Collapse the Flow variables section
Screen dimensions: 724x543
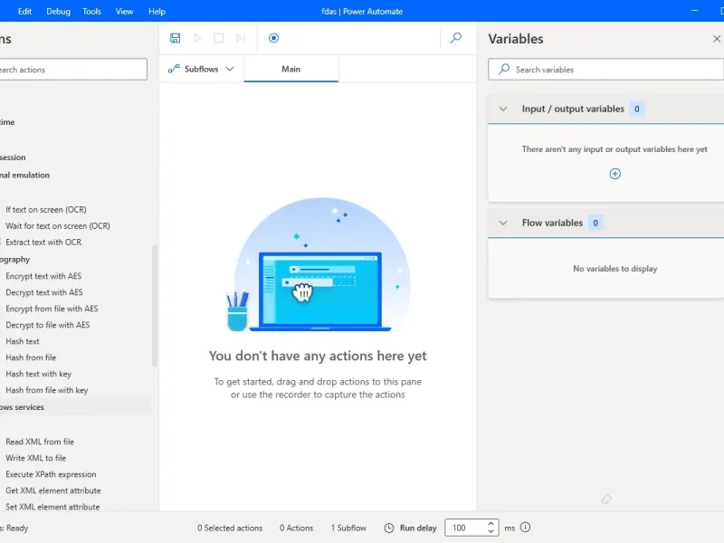click(503, 223)
